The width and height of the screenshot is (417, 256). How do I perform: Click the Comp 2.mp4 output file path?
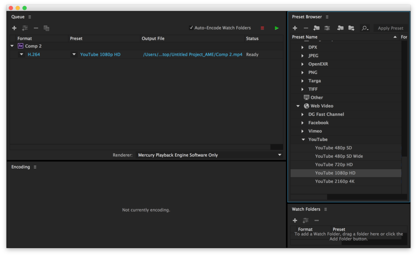(x=193, y=54)
